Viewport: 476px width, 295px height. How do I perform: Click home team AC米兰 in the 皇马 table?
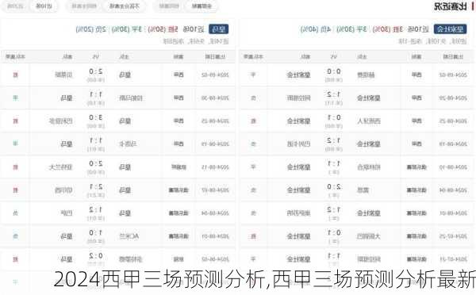129,236
